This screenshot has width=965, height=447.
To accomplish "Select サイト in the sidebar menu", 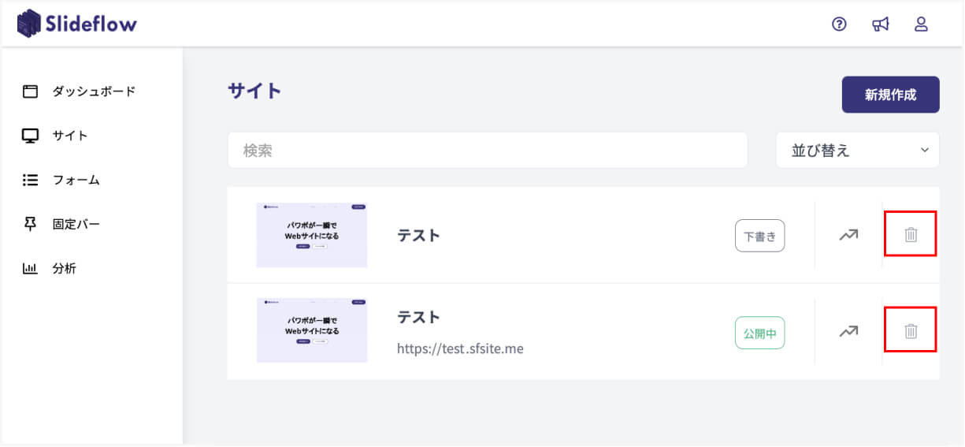I will coord(69,136).
